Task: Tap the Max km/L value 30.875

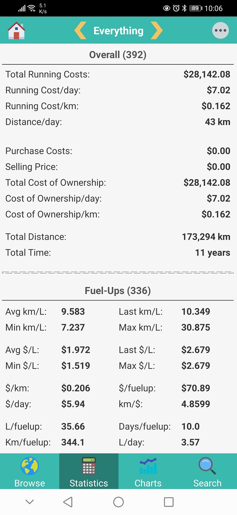Action: 195,327
